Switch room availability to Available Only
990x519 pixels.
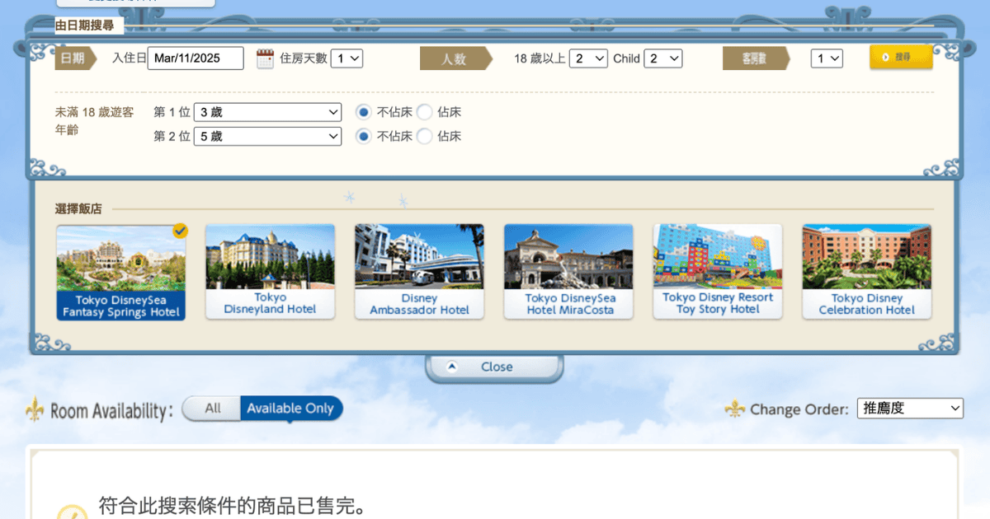coord(290,408)
